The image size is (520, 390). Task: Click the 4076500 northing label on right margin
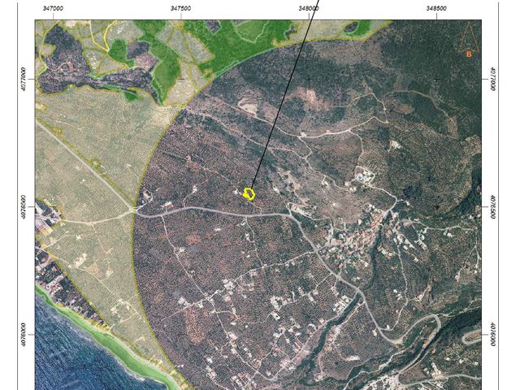[493, 206]
